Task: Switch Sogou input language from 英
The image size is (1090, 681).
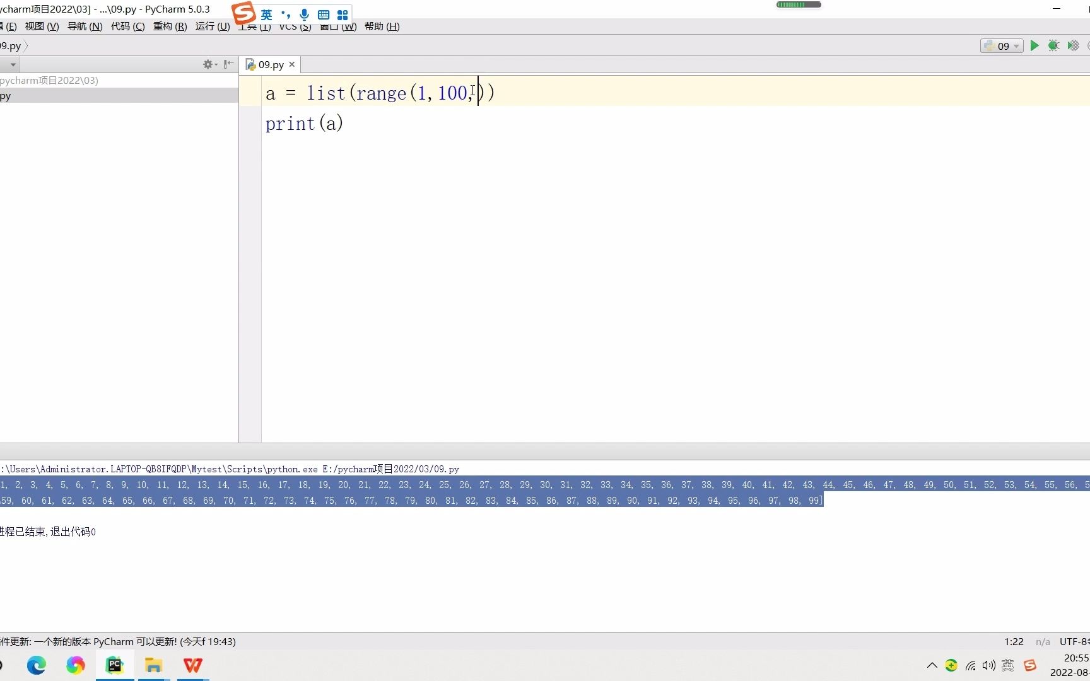Action: pos(266,15)
